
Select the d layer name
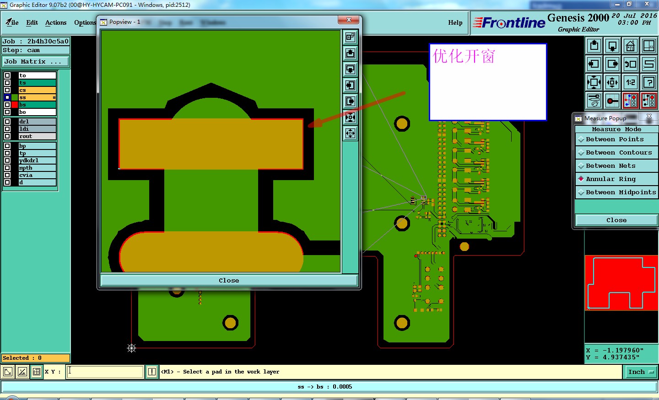(37, 182)
